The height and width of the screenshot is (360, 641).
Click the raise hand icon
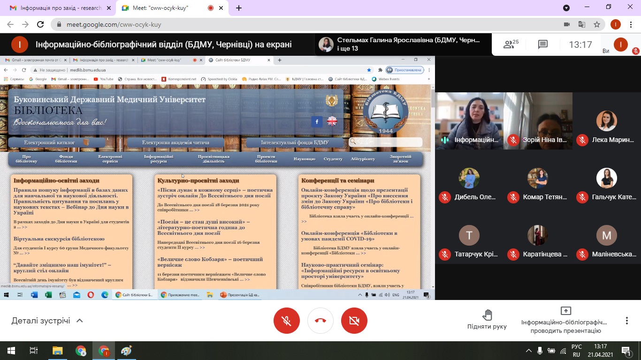pos(487,315)
